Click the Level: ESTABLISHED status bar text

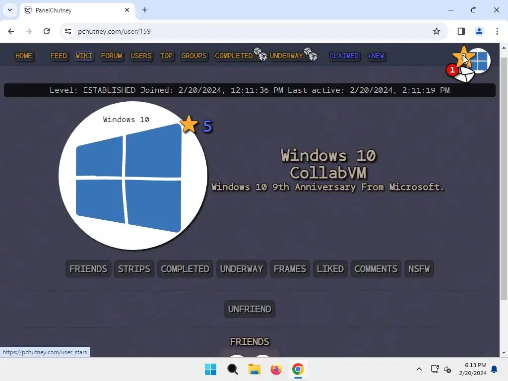(x=250, y=90)
